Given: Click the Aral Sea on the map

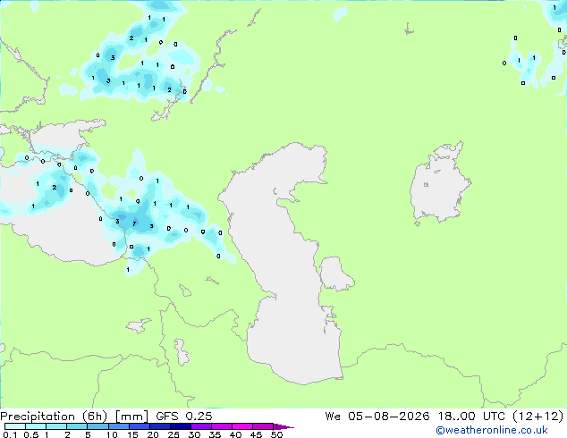Looking at the screenshot, I should pos(439,182).
